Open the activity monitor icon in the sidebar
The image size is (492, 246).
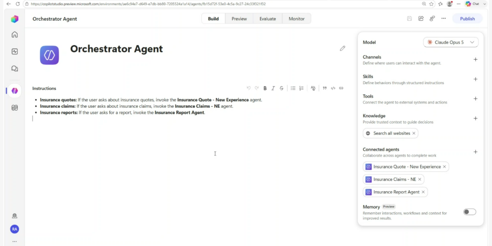click(x=14, y=52)
